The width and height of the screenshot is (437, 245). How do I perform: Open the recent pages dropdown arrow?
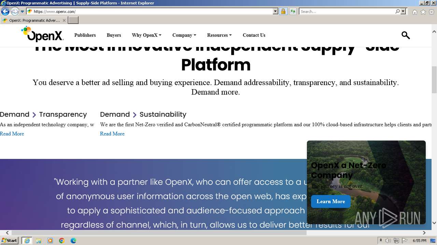(22, 12)
